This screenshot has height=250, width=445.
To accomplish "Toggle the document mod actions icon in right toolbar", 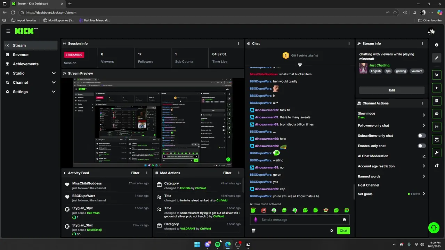I will point(437,101).
